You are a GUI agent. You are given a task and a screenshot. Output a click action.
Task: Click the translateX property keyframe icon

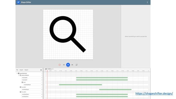pos(42,78)
